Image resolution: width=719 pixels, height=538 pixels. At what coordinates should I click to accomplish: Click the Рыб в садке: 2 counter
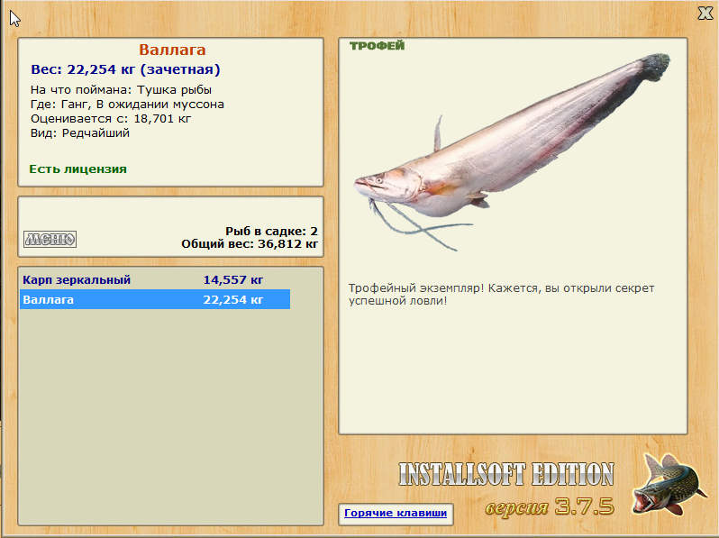[x=271, y=232]
